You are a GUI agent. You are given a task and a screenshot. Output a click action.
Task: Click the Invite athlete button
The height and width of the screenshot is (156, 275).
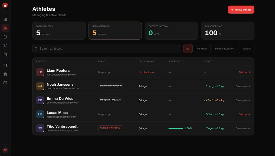click(241, 10)
